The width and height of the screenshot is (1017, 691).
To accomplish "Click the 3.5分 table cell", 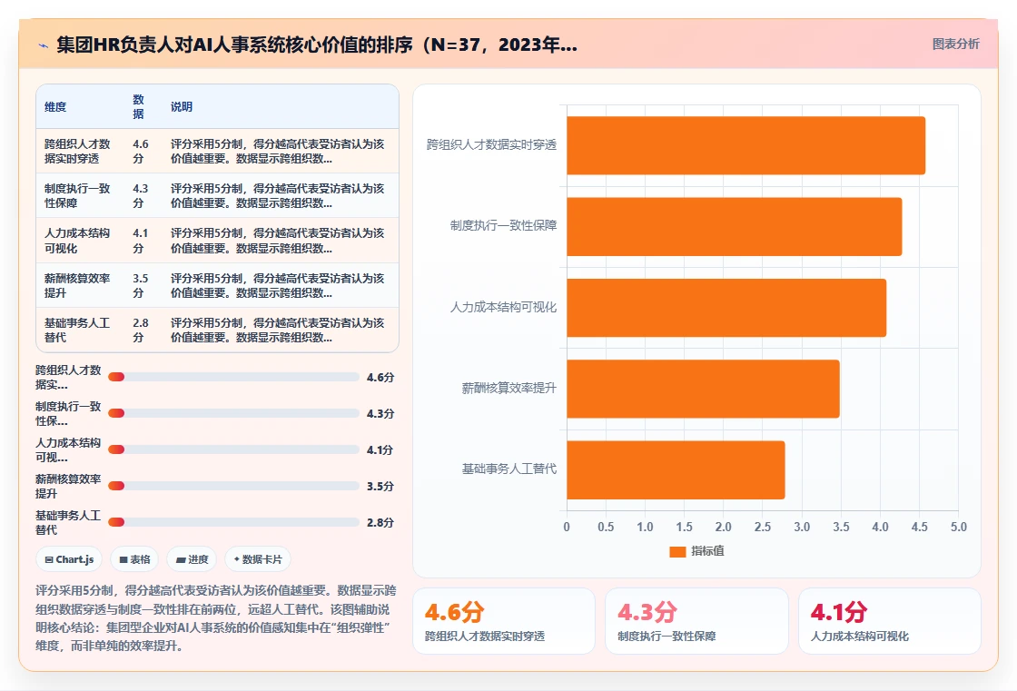I will [143, 285].
